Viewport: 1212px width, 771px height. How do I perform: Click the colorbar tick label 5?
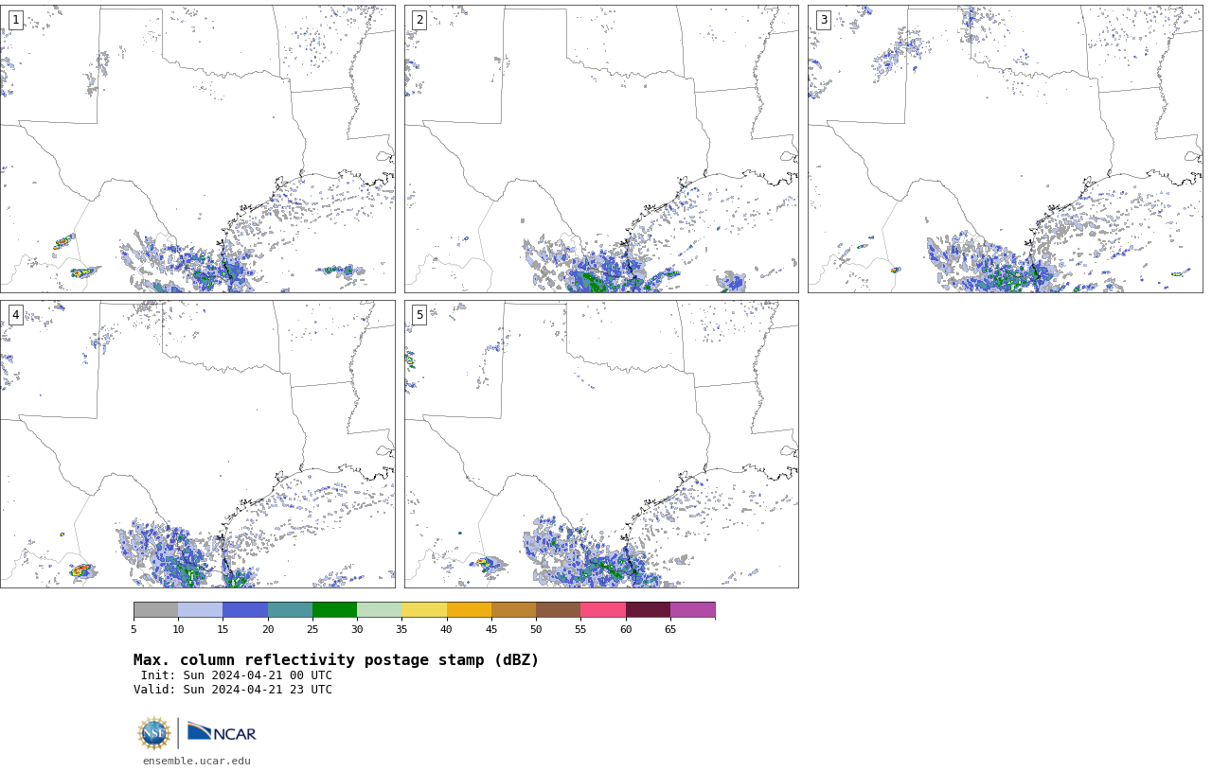pos(134,629)
